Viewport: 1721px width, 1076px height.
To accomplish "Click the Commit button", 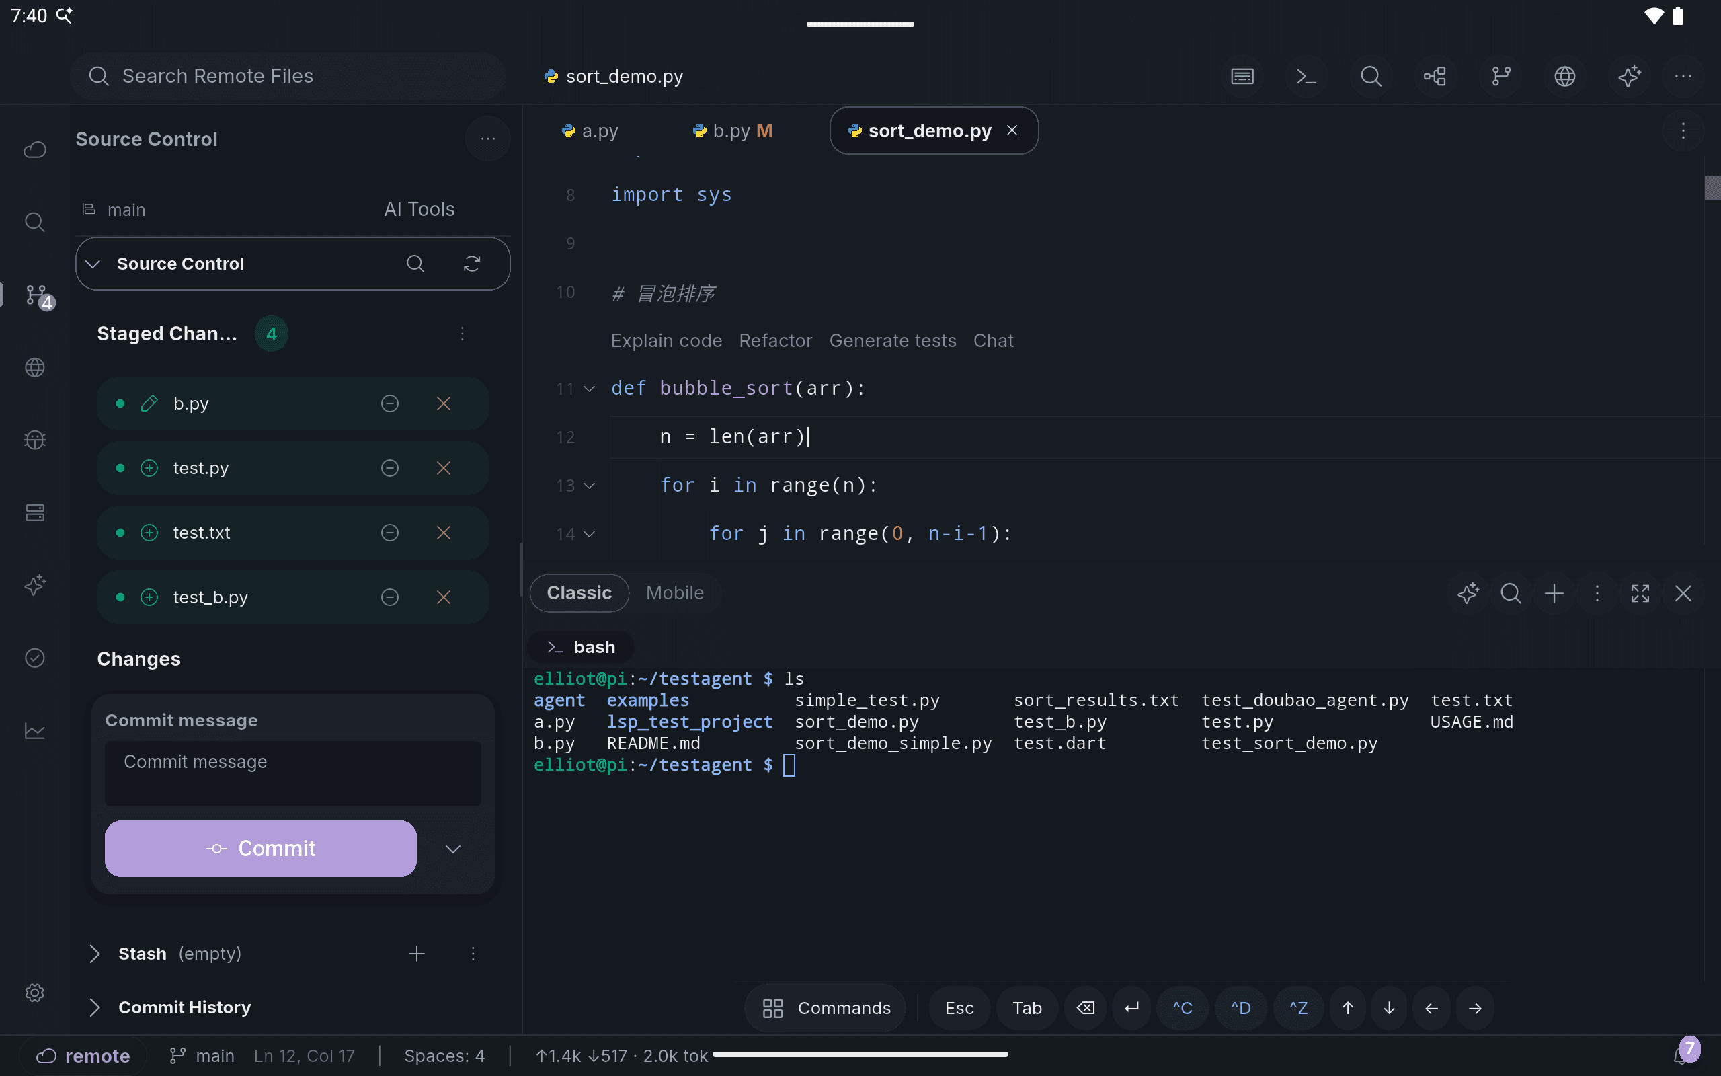I will tap(260, 849).
